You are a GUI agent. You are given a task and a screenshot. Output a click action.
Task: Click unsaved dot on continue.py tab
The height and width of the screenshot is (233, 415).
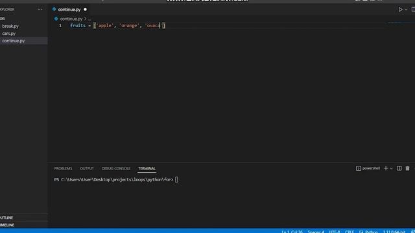tap(85, 10)
